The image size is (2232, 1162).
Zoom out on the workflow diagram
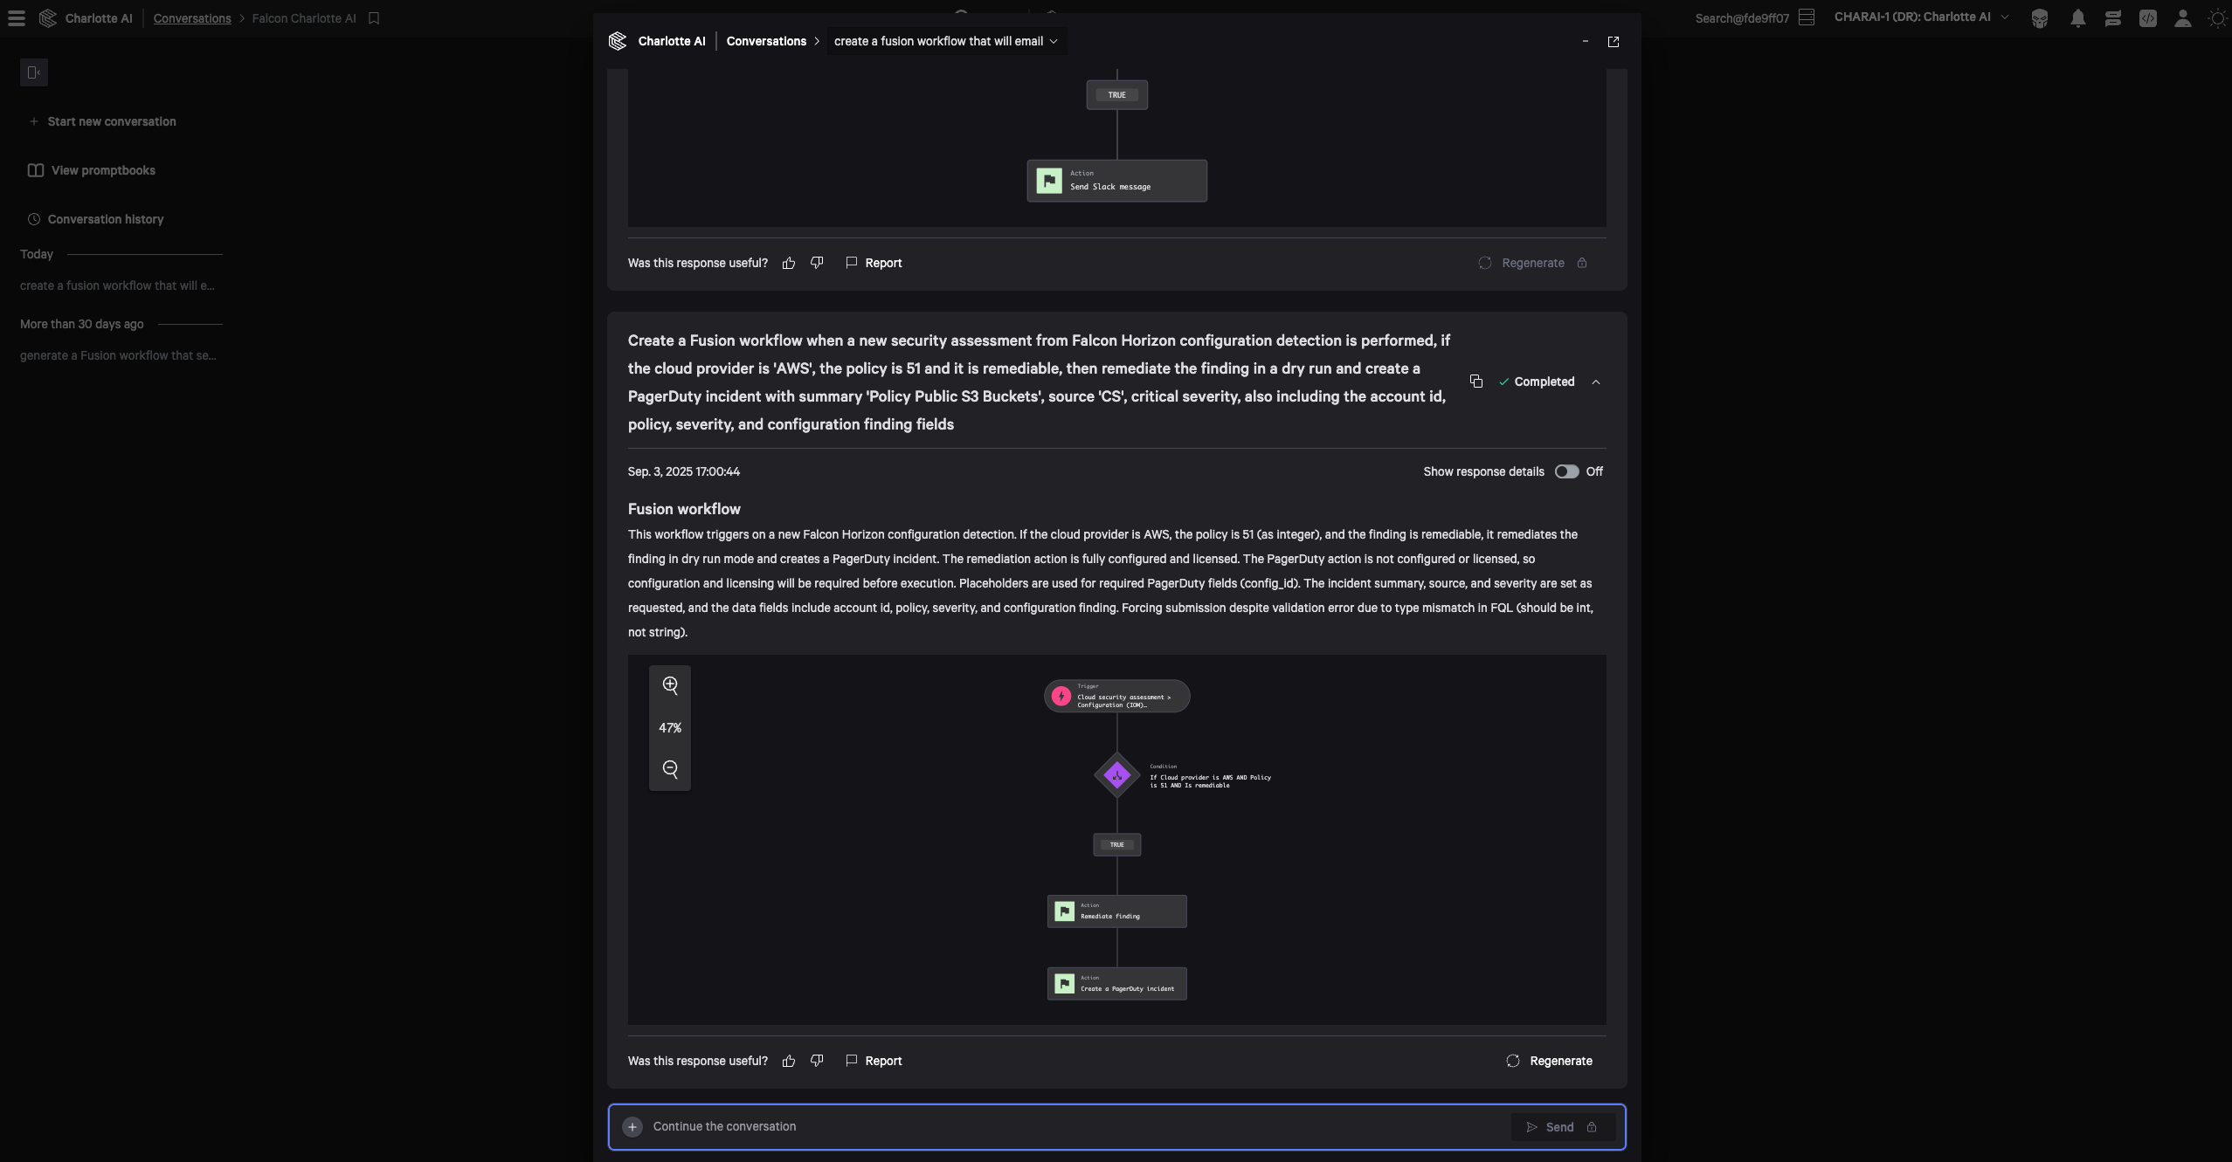click(670, 769)
